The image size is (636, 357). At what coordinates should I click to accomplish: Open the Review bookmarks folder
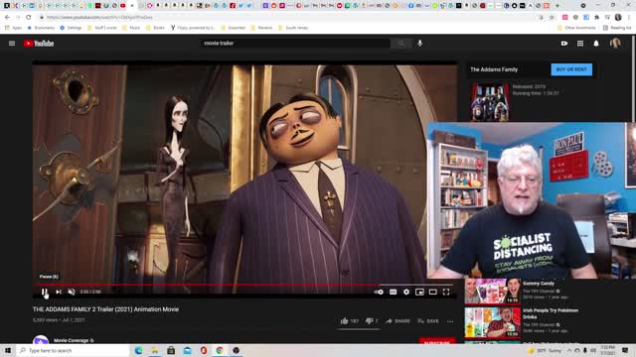pos(261,28)
